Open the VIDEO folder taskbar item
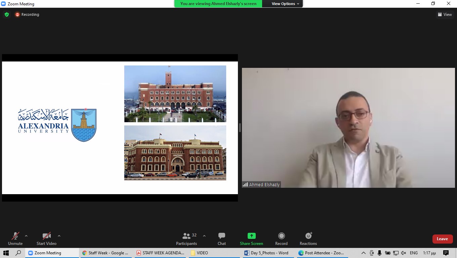 click(214, 253)
